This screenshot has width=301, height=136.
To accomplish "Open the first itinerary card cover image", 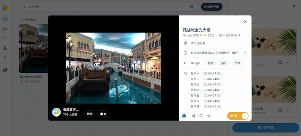I will (274, 42).
